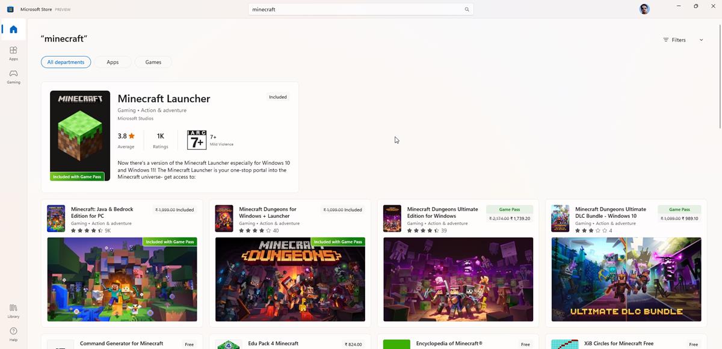This screenshot has height=349, width=722.
Task: Click the Included with Game Pass label on Launcher cover
Action: pos(78,177)
